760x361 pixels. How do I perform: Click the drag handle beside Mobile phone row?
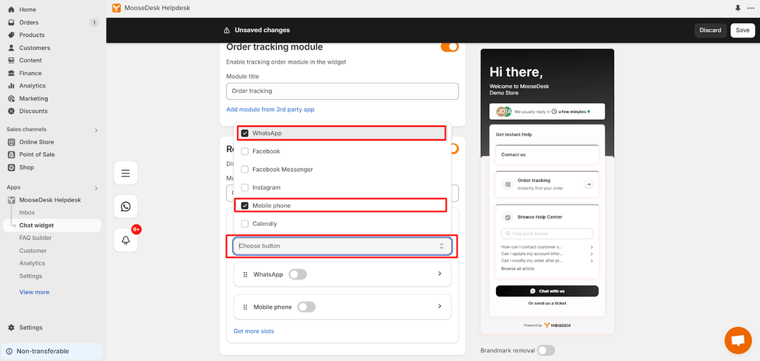tap(245, 307)
